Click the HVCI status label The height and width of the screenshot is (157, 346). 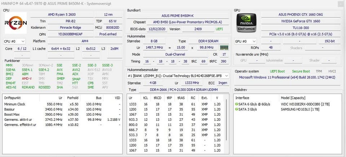332,71
